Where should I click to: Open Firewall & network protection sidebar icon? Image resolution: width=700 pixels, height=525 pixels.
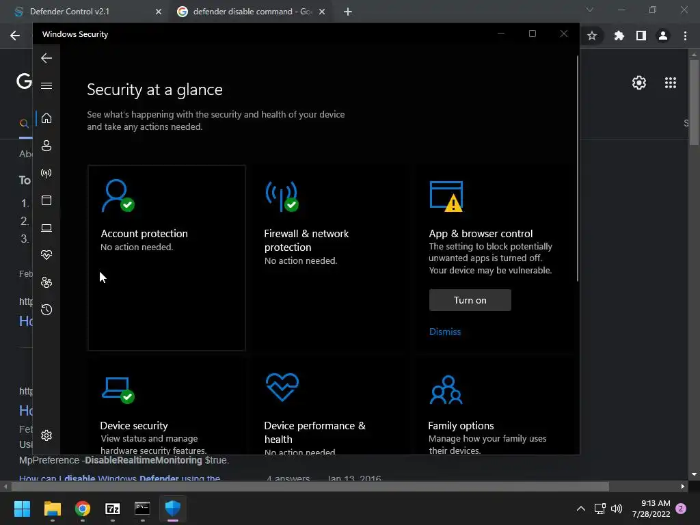coord(46,173)
